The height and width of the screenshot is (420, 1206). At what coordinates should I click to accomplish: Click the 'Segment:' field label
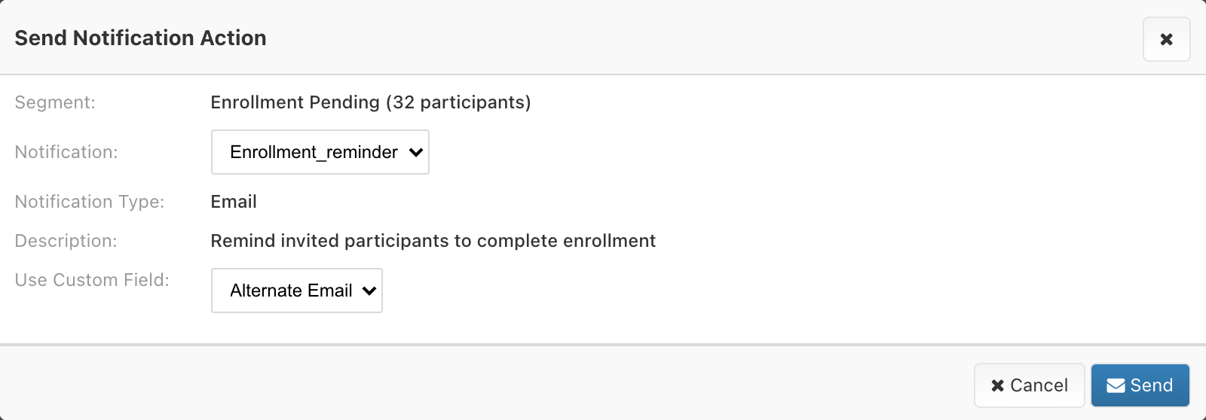(x=55, y=102)
